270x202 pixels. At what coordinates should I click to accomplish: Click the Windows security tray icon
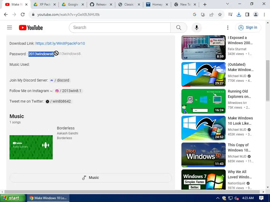pyautogui.click(x=224, y=198)
